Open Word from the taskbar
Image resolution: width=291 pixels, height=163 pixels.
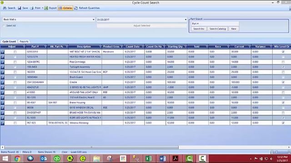coord(162,159)
